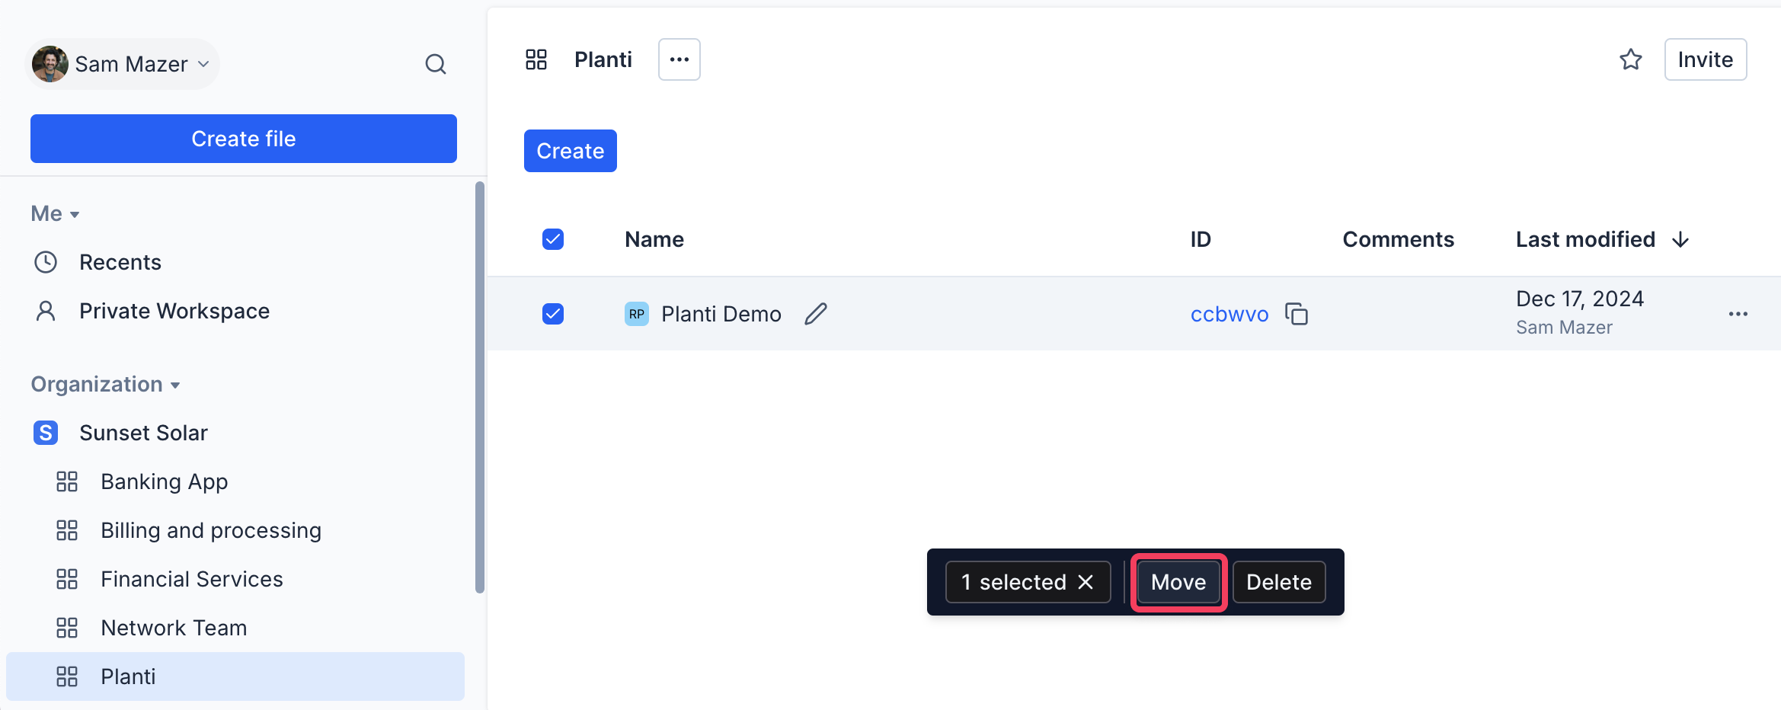Star the Planti project as favorite
Screen dimensions: 1781x710
(1630, 59)
